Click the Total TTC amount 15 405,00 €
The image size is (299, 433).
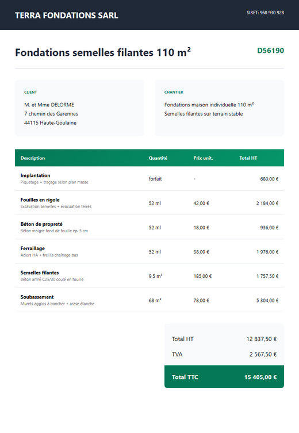tap(260, 377)
